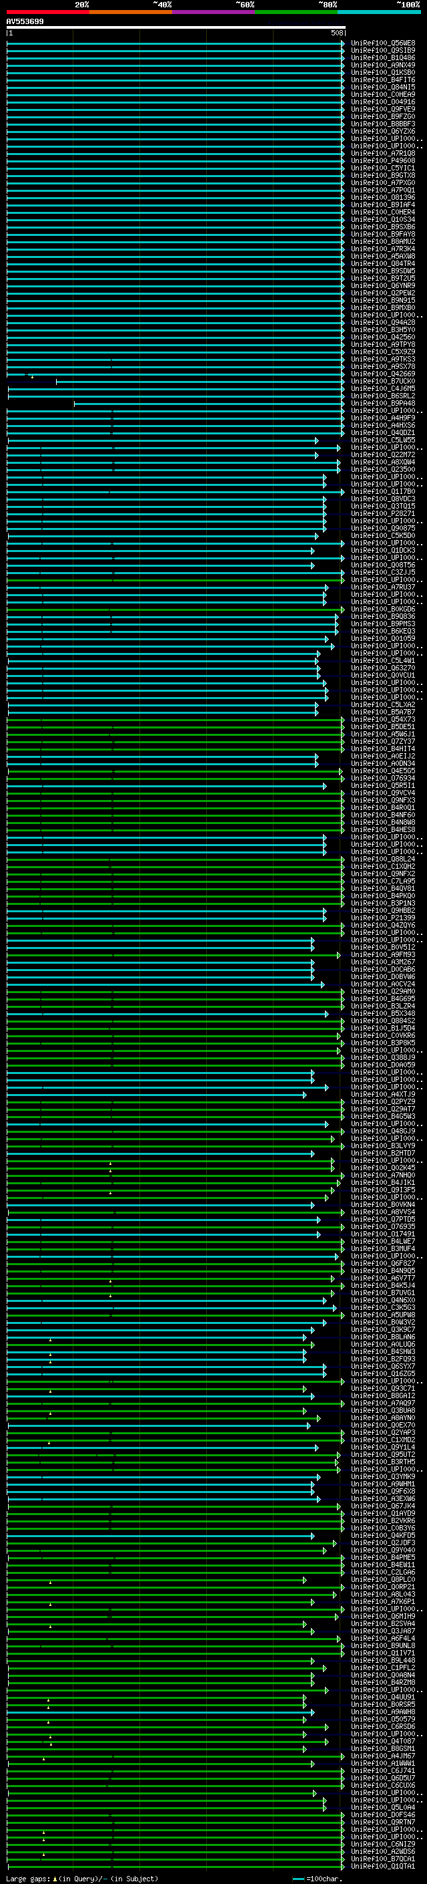Click the purple ~60% identity legend segment

pyautogui.click(x=214, y=12)
